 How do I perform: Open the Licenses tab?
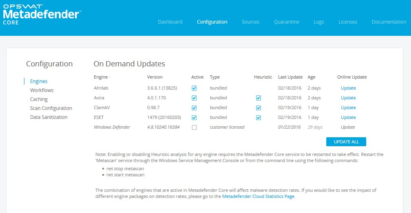click(x=347, y=22)
